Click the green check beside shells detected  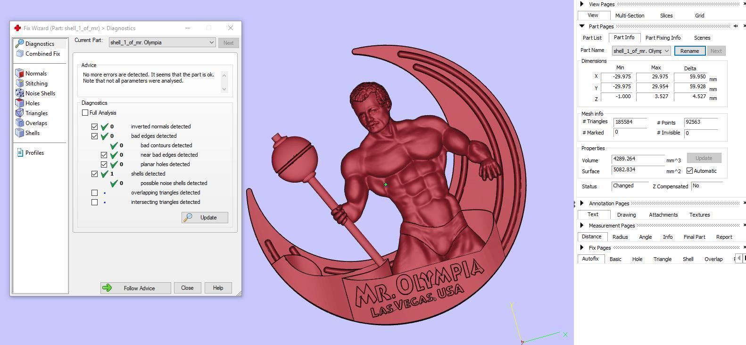click(105, 173)
